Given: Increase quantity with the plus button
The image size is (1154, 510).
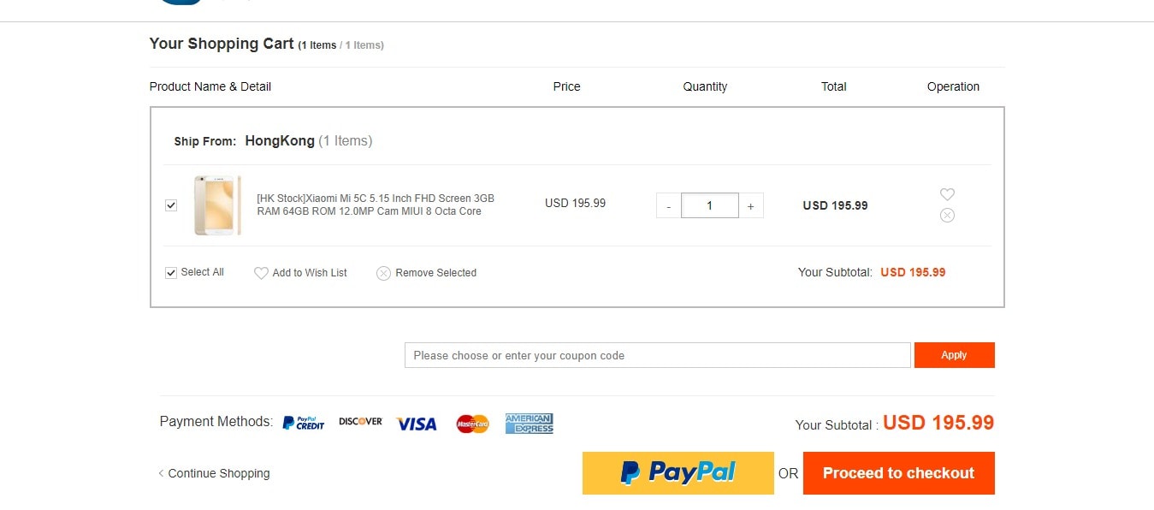Looking at the screenshot, I should point(751,205).
